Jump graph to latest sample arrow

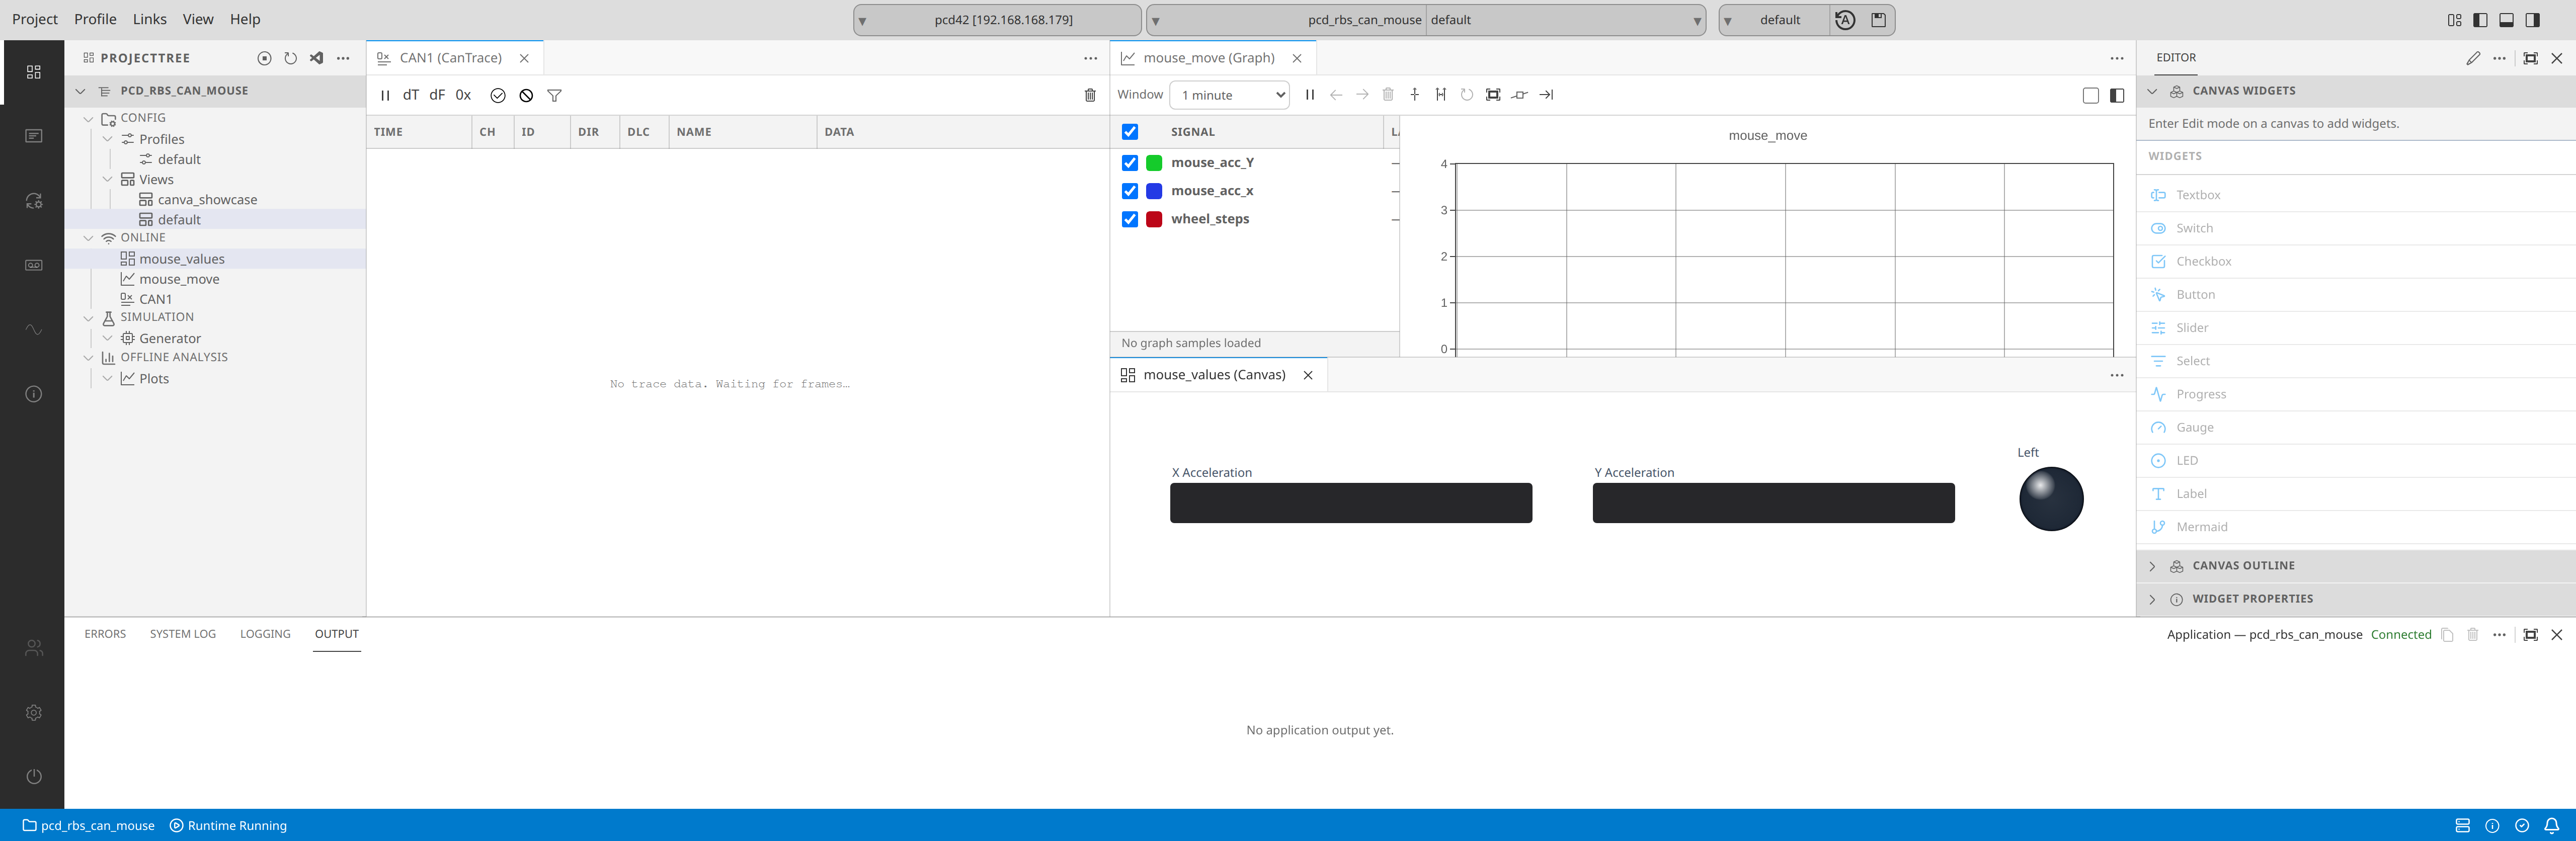coord(1546,95)
